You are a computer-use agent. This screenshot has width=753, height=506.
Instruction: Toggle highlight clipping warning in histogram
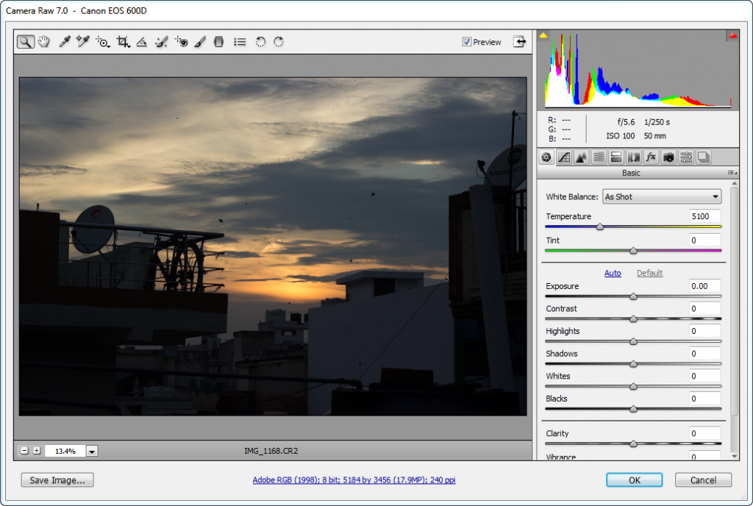point(732,35)
